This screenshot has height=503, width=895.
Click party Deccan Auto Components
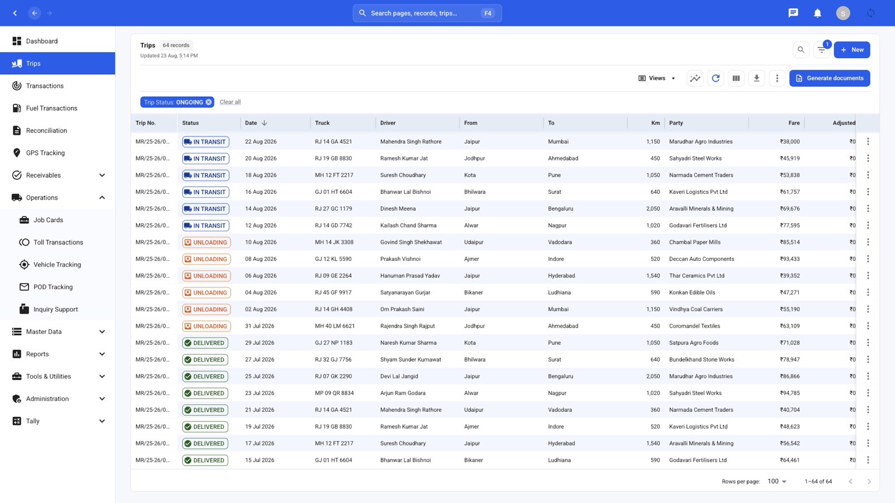[701, 259]
